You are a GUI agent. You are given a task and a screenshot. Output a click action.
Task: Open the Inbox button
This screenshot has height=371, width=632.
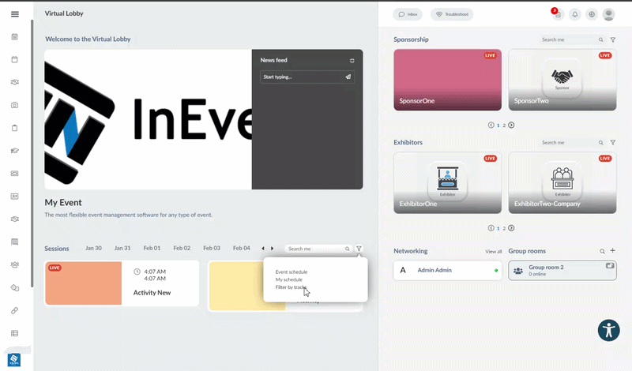coord(408,14)
